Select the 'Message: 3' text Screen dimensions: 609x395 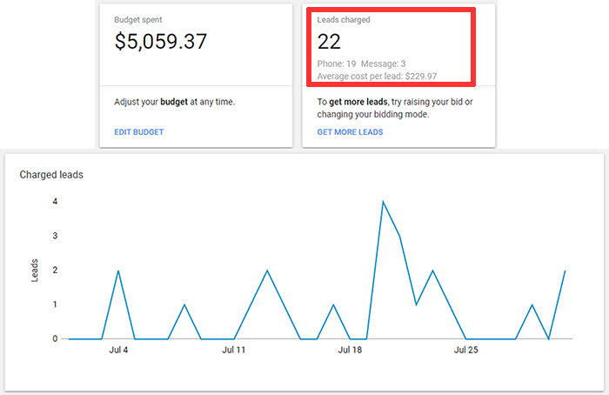(x=384, y=64)
